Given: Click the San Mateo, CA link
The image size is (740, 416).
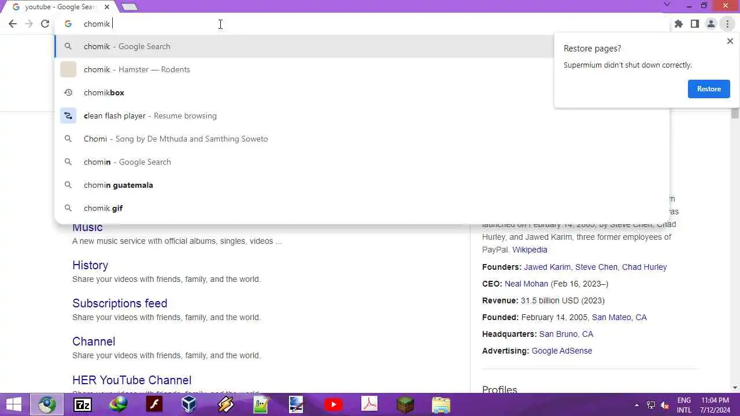Looking at the screenshot, I should [x=619, y=317].
